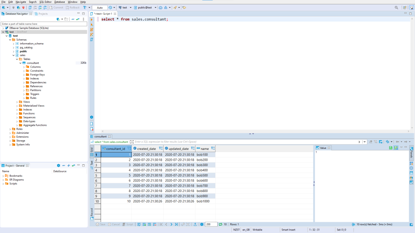Go to last row navigation icon
Screen dimensions: 415x233
[176, 224]
